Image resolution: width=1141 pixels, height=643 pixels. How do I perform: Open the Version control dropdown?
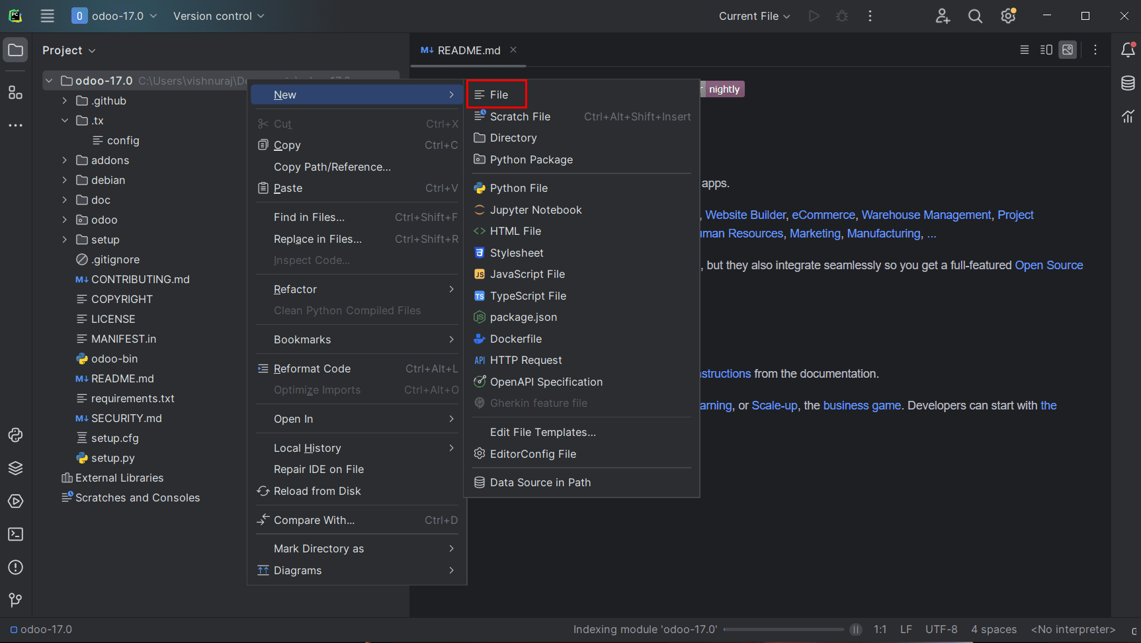pos(218,16)
